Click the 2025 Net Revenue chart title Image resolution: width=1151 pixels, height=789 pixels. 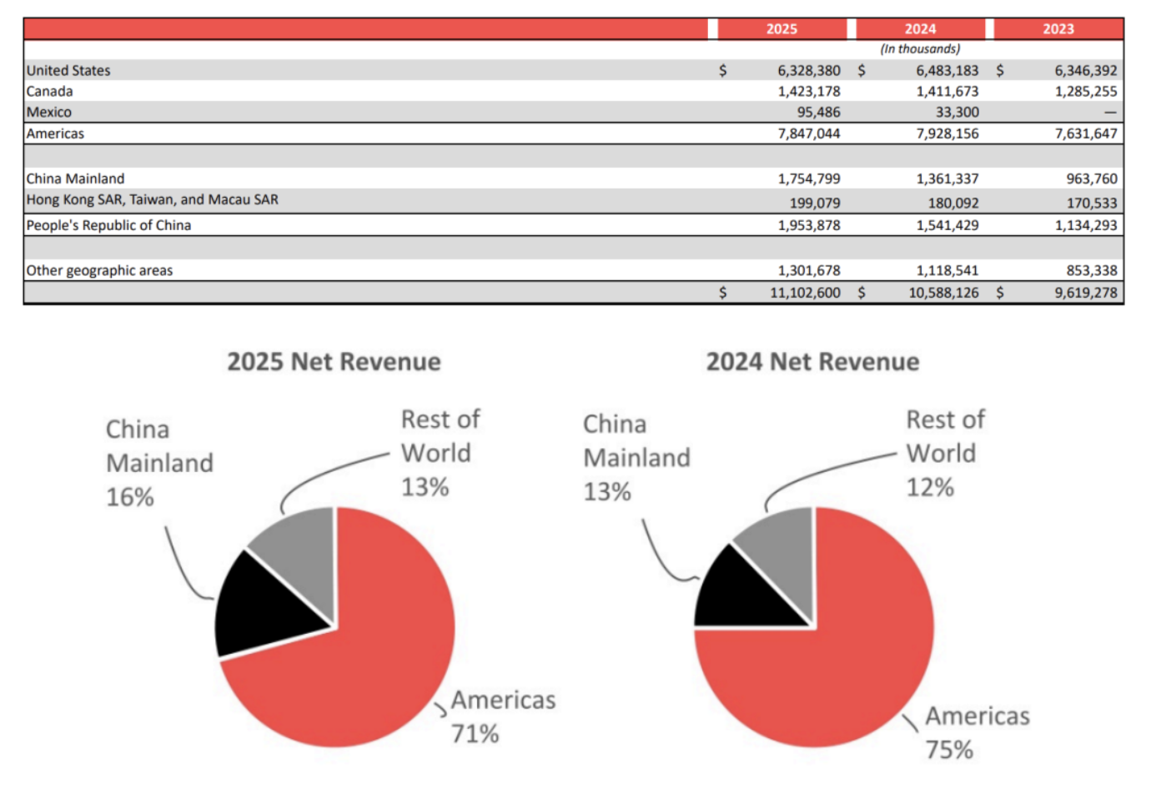[x=334, y=362]
